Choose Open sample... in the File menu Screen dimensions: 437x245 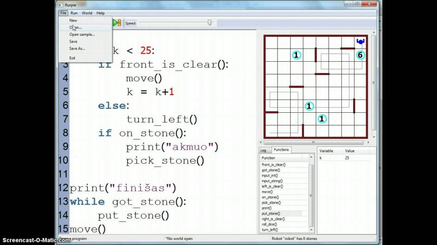[82, 34]
